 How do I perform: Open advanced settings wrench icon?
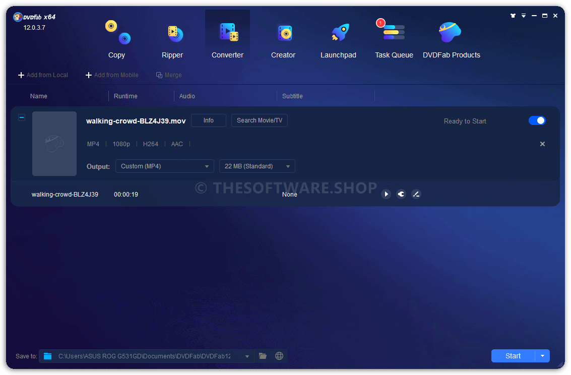click(401, 194)
